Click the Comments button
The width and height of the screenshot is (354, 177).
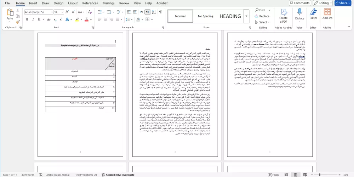[x=300, y=3]
